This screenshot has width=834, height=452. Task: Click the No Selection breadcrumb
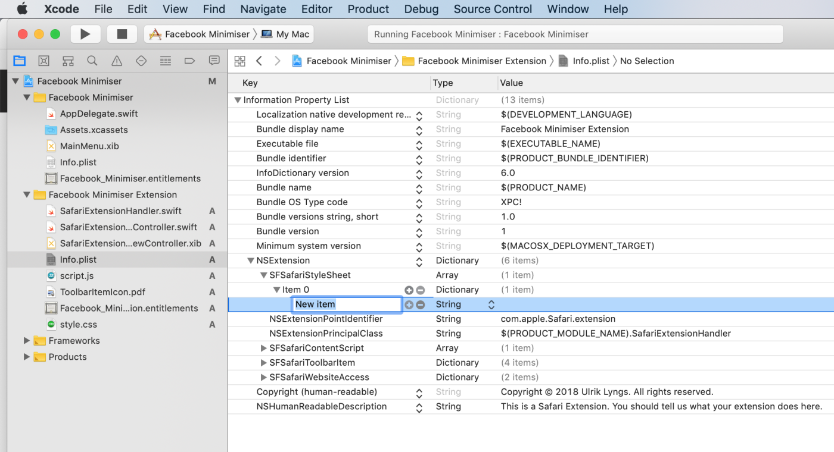(647, 61)
